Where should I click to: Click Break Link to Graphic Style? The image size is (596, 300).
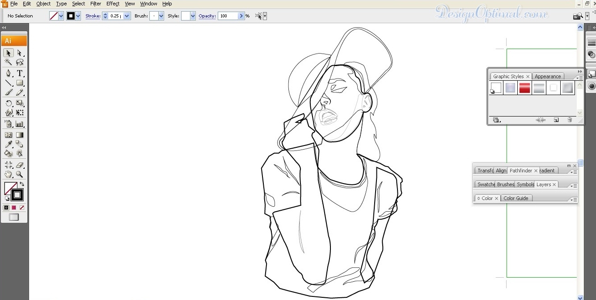tap(540, 120)
